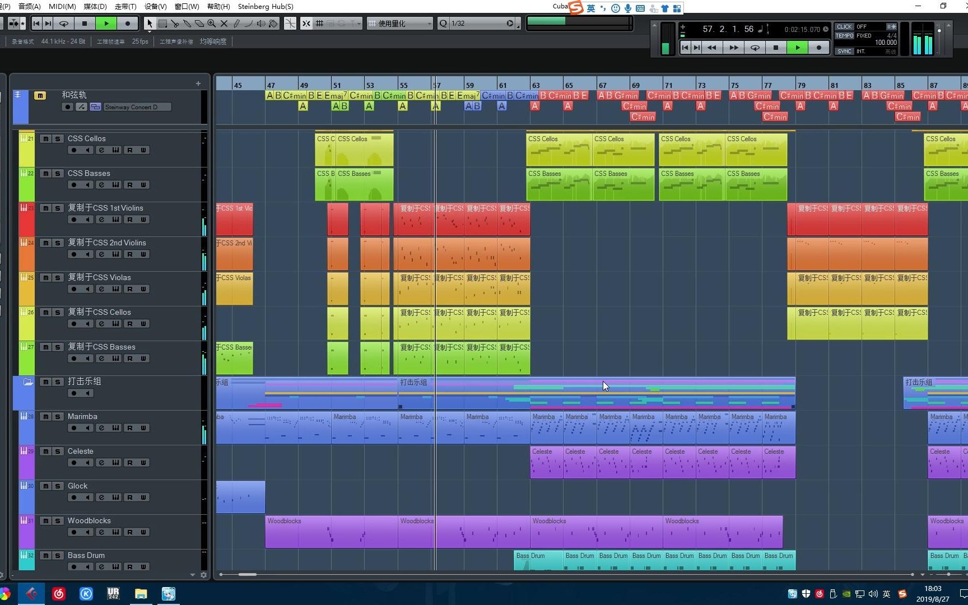This screenshot has width=968, height=605.
Task: Click the 44.1 kHz - 24 Bit record format
Action: click(63, 41)
